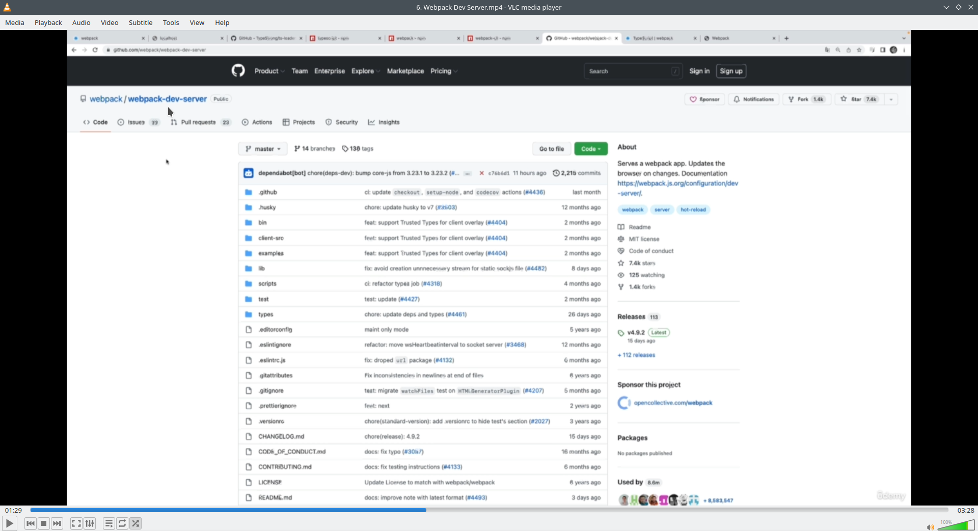Stop playback with the stop button

click(44, 523)
